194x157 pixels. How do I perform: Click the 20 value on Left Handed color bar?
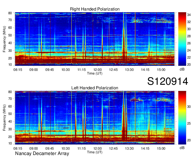[x=189, y=140]
